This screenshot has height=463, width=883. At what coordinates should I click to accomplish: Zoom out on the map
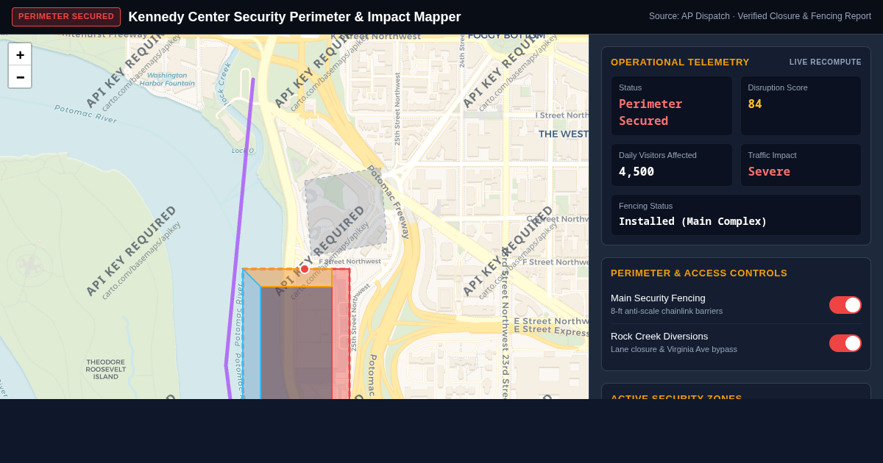[x=20, y=77]
